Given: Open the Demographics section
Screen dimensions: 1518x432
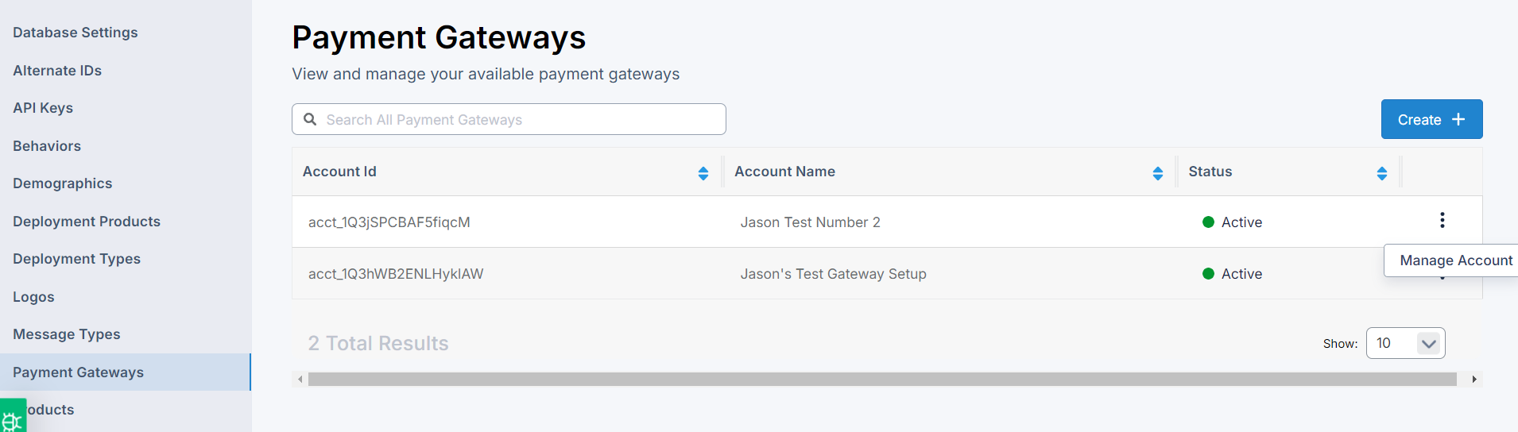Looking at the screenshot, I should pyautogui.click(x=62, y=183).
